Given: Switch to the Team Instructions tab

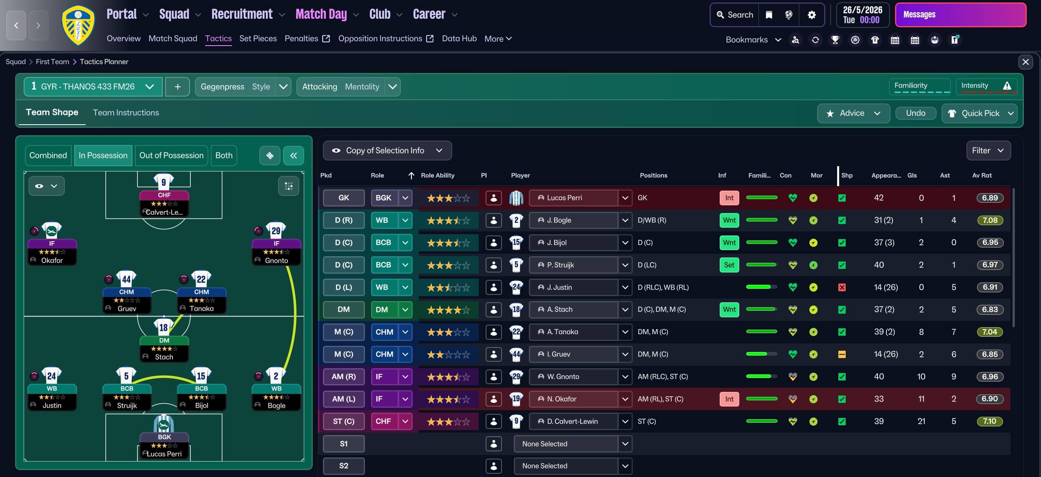Looking at the screenshot, I should tap(126, 113).
